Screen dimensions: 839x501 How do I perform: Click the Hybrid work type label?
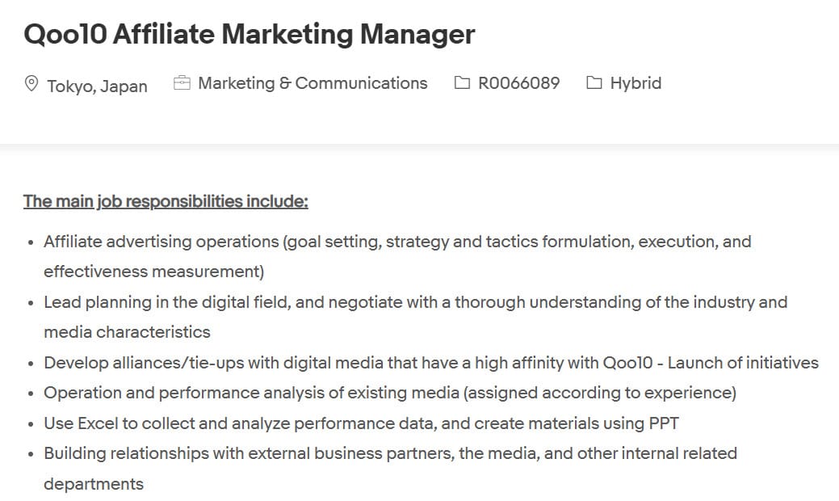click(636, 83)
